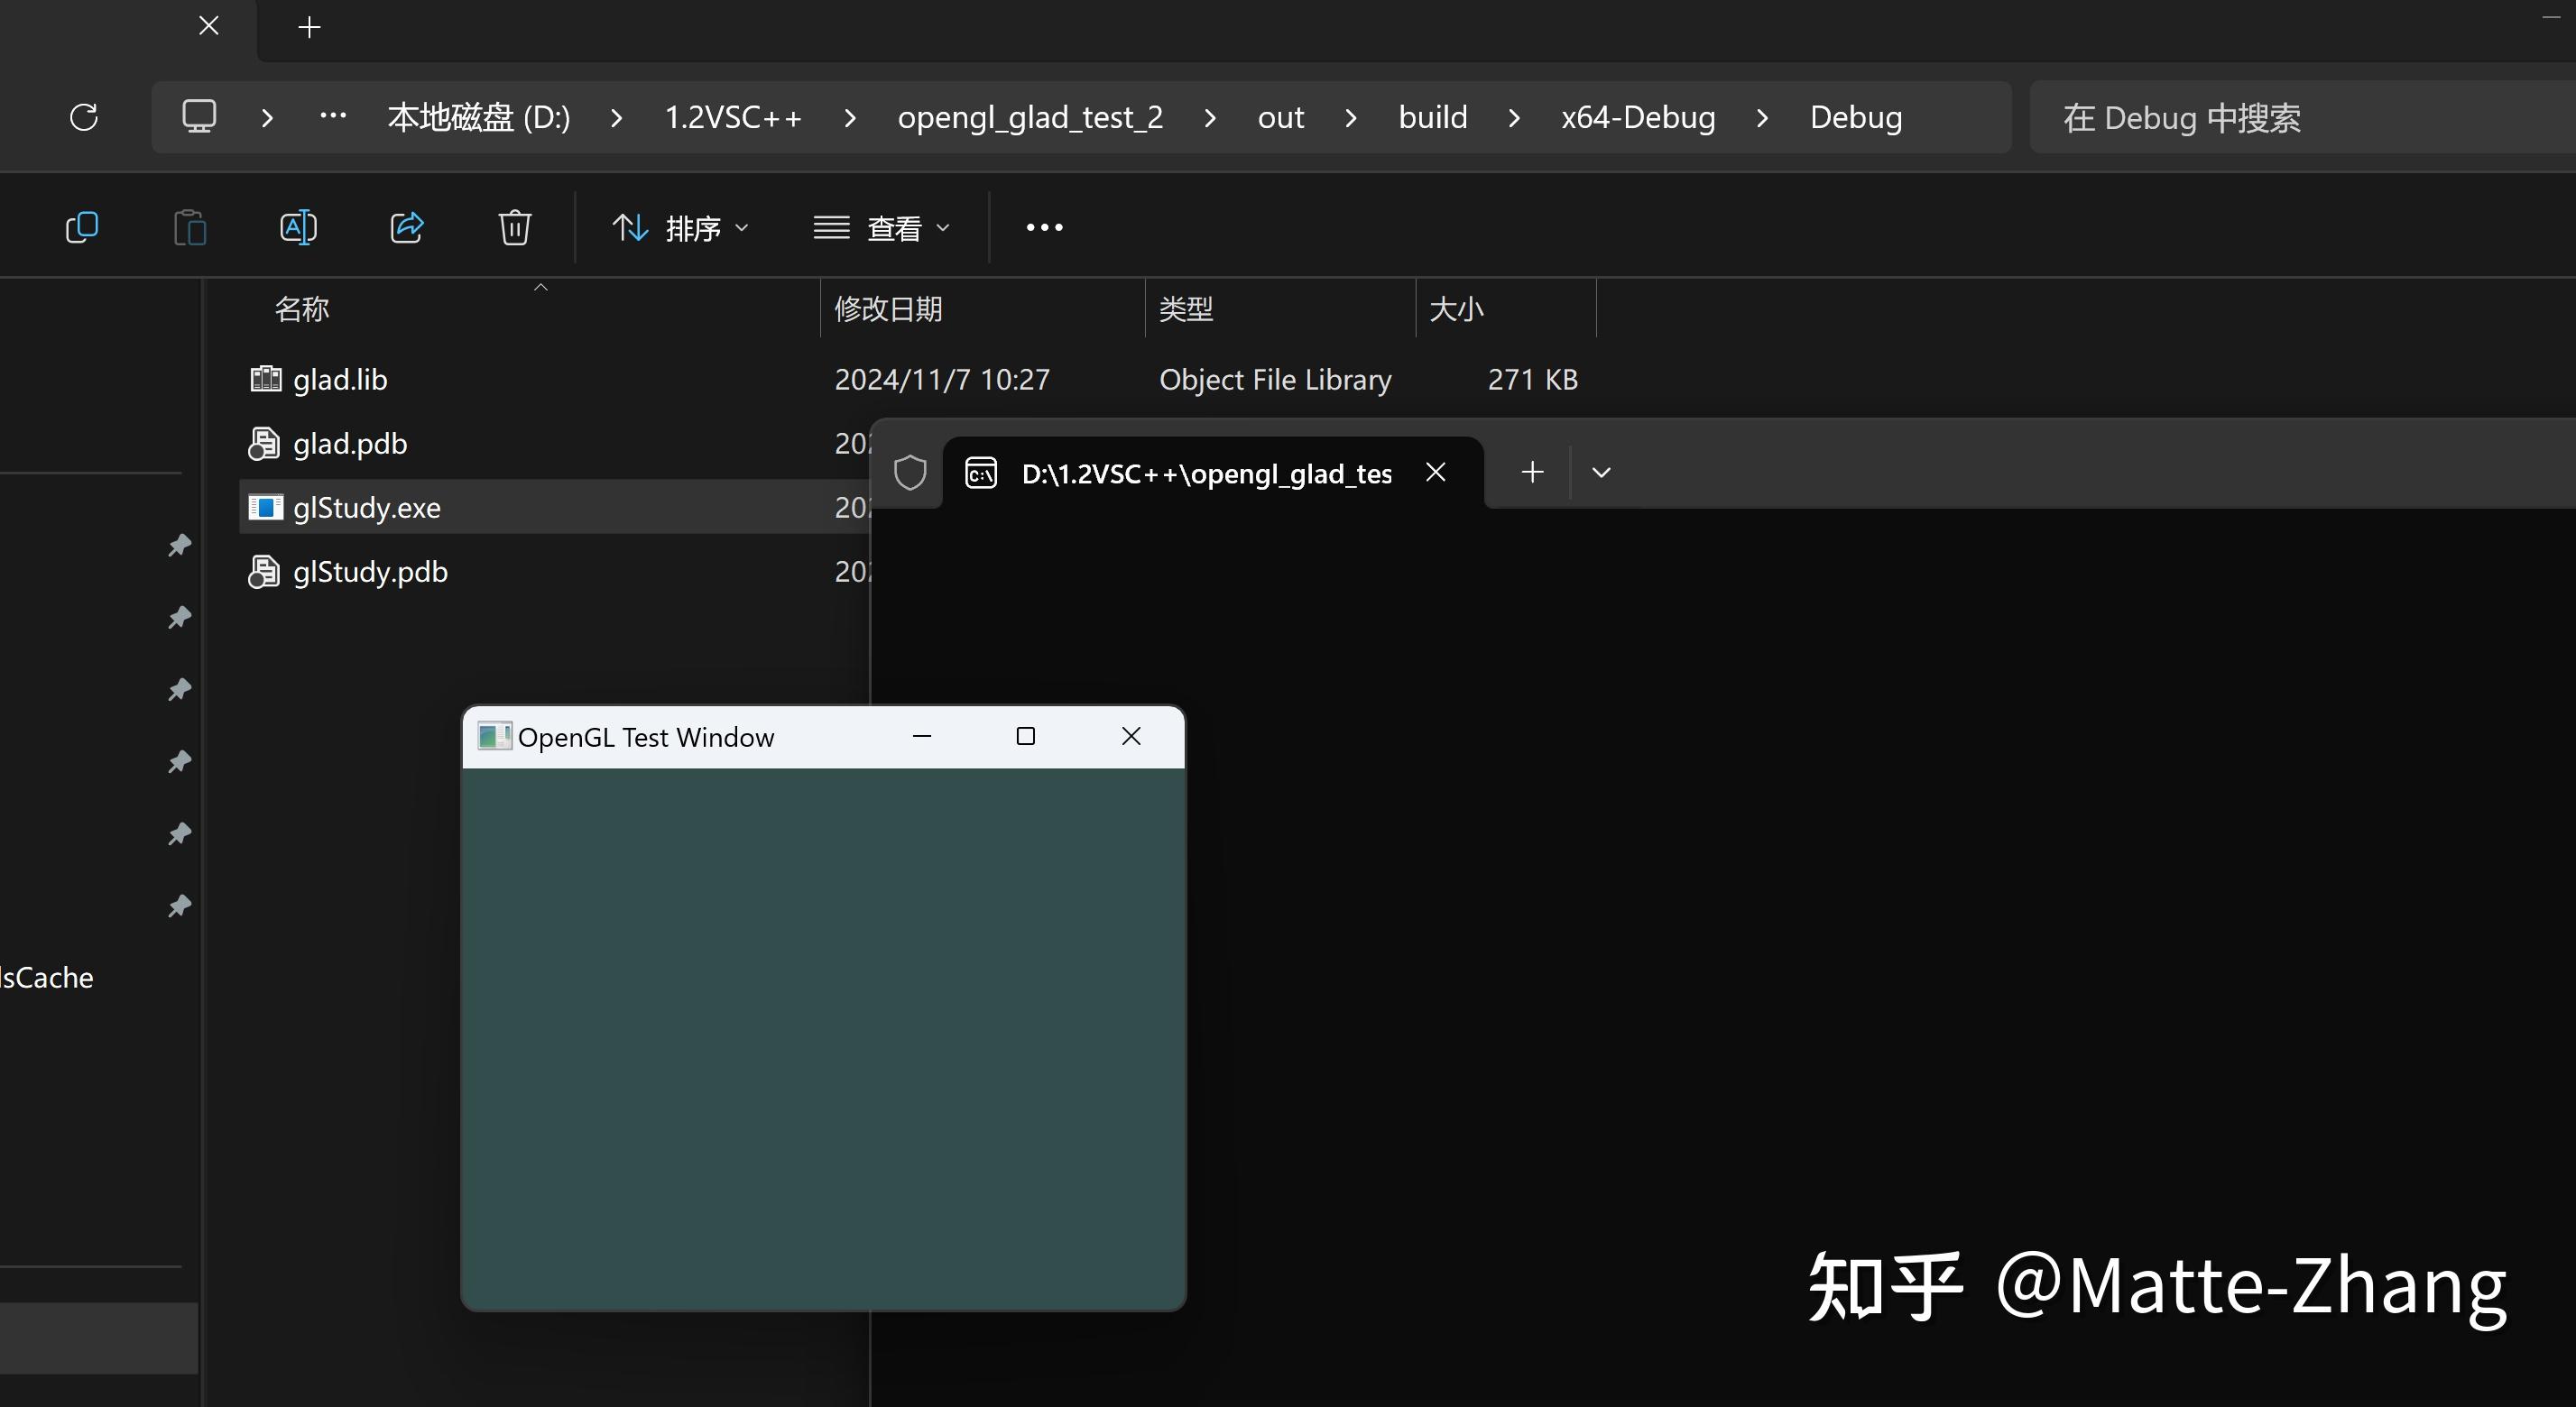
Task: Click the Paste icon in the toolbar
Action: click(190, 227)
